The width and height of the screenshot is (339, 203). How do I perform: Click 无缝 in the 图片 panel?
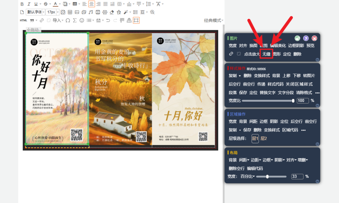click(266, 54)
